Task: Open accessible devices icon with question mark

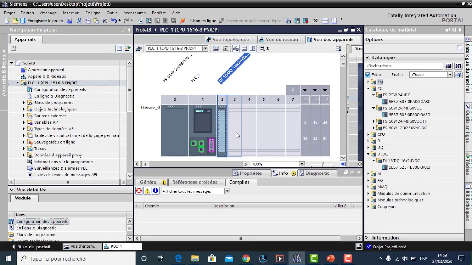Action: point(289,21)
